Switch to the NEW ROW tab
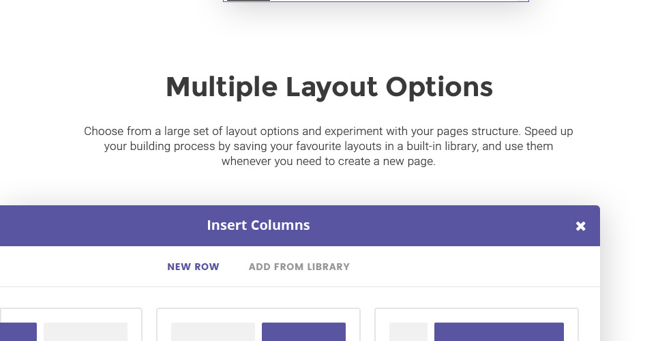658x341 pixels. click(193, 267)
